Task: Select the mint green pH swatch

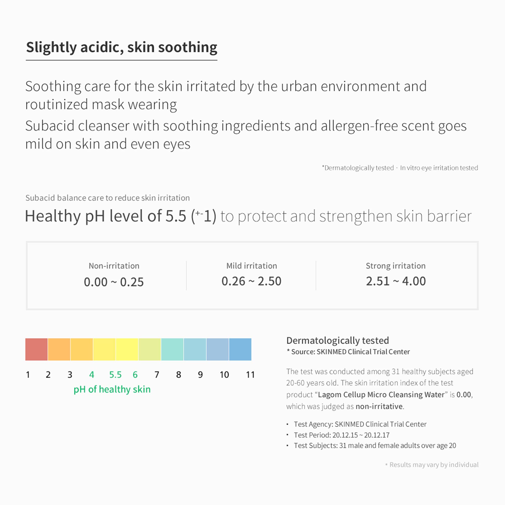Action: (172, 349)
